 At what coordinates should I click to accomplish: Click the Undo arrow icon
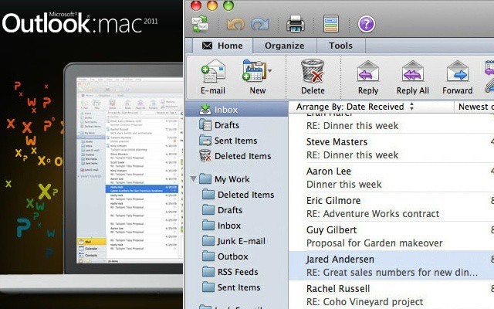point(235,24)
